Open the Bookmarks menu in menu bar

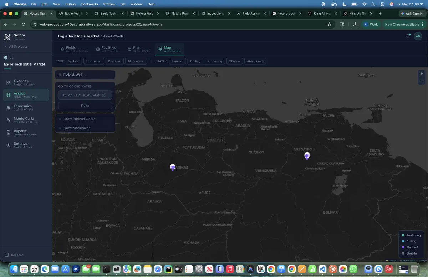90,4
